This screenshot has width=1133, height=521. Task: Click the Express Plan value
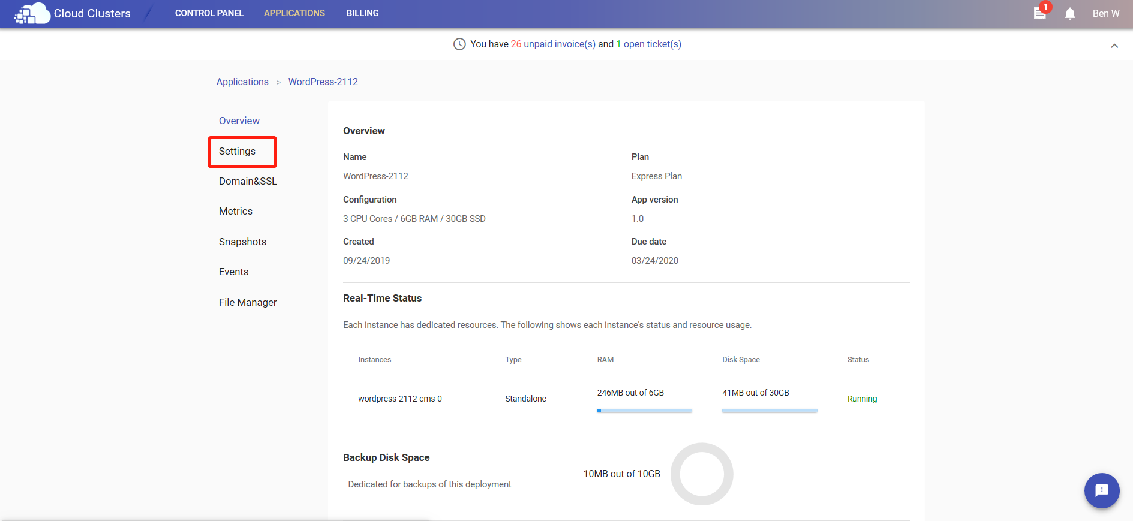(657, 176)
